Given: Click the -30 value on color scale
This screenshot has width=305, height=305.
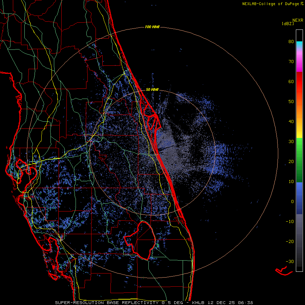Looking at the screenshot, I should pos(290,262).
